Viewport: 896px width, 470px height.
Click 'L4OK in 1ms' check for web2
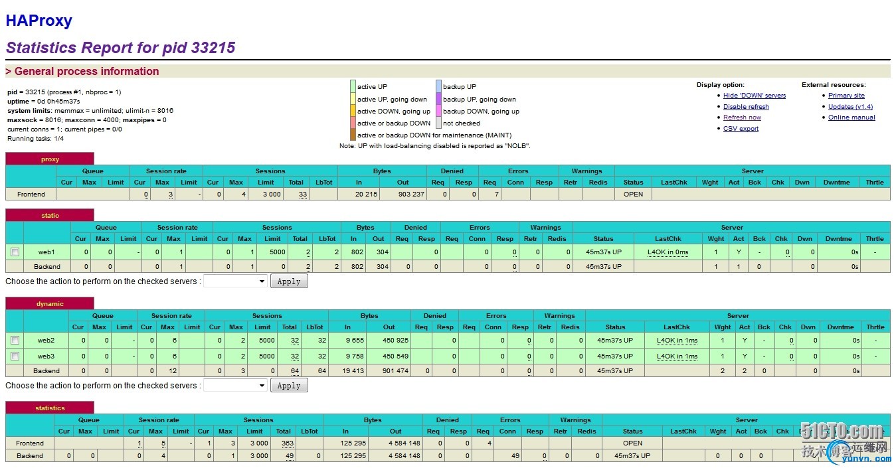point(677,341)
